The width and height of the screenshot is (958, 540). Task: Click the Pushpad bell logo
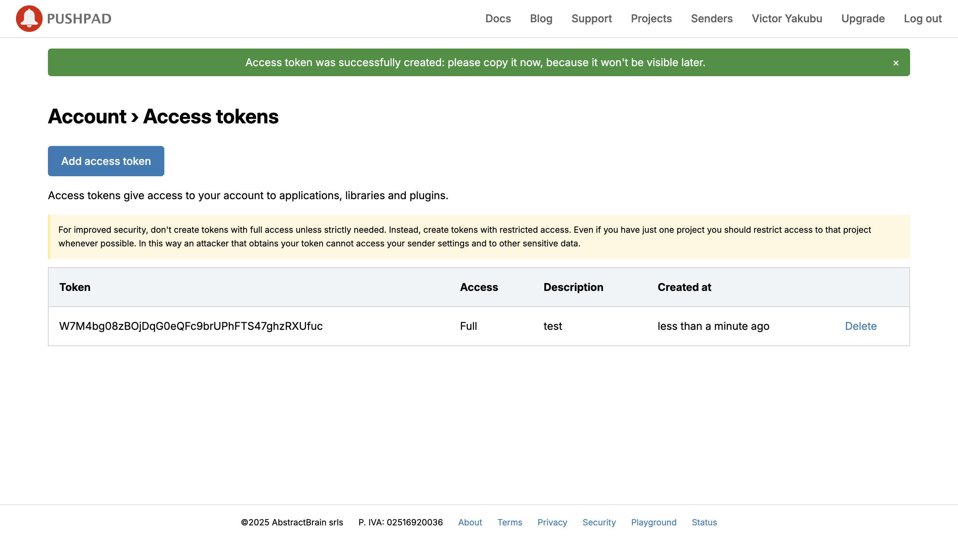click(29, 18)
